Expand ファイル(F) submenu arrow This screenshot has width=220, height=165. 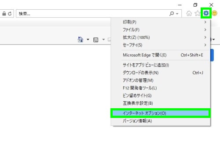point(205,29)
